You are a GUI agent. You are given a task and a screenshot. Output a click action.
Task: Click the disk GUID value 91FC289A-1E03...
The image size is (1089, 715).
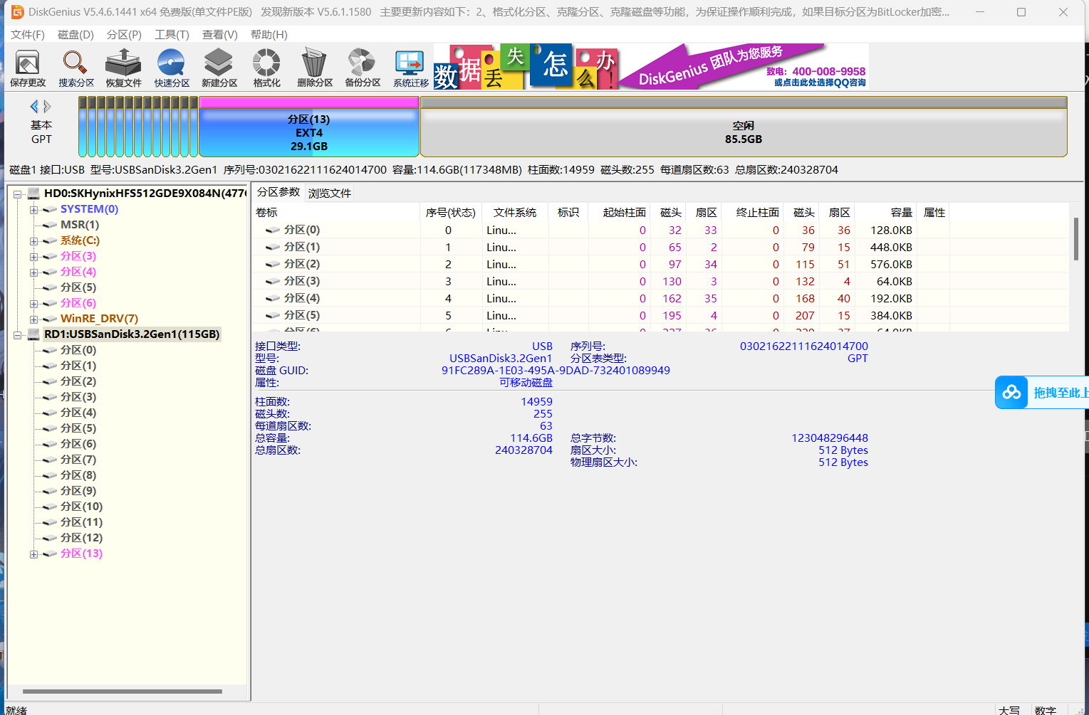556,370
